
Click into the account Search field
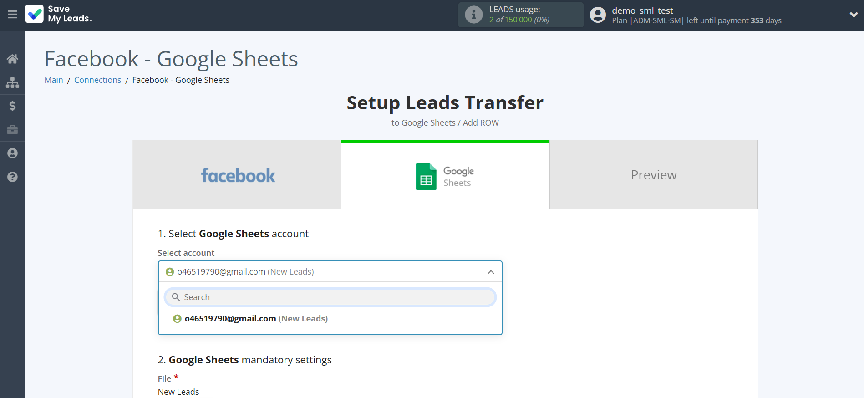pyautogui.click(x=330, y=297)
